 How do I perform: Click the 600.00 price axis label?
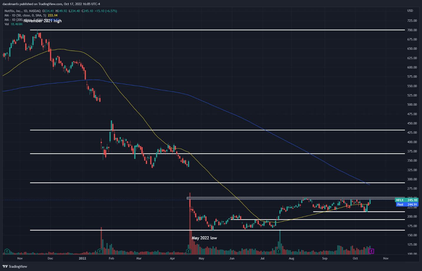tap(412, 67)
